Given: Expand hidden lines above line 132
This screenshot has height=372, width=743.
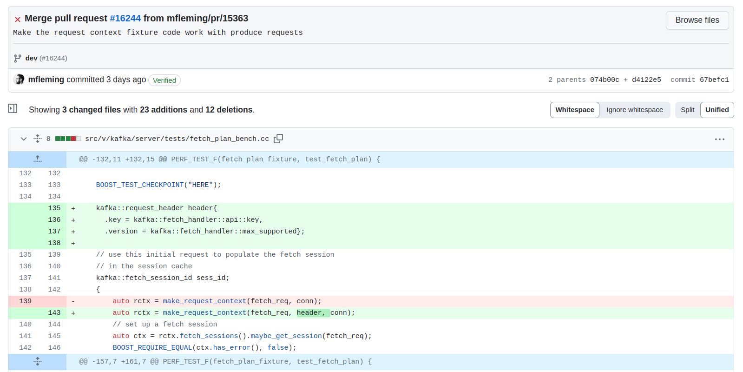Looking at the screenshot, I should click(38, 159).
